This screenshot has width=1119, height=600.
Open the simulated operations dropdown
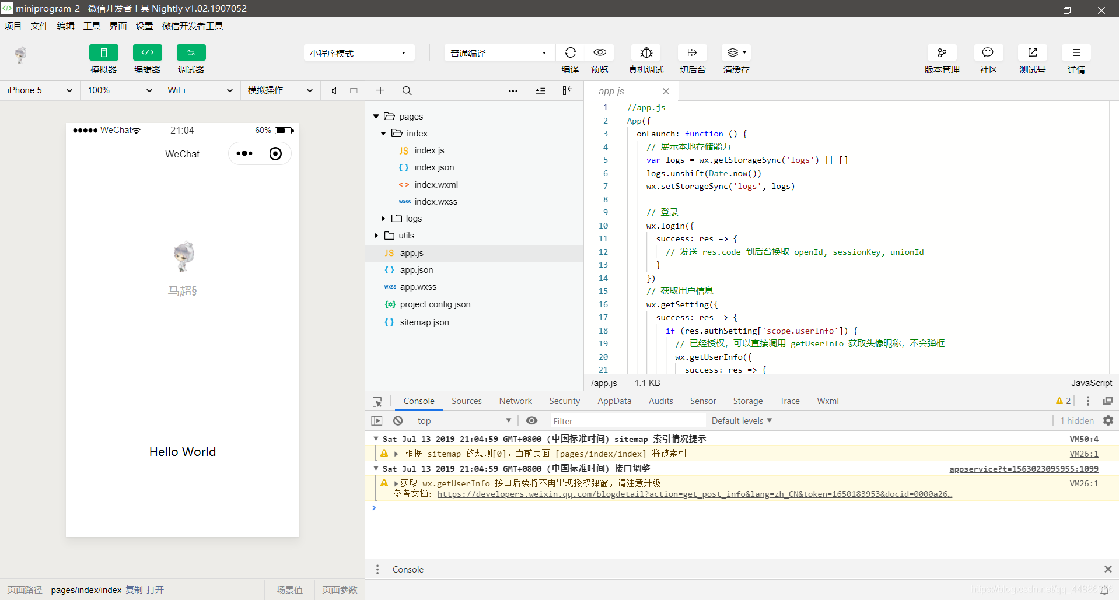pos(281,90)
